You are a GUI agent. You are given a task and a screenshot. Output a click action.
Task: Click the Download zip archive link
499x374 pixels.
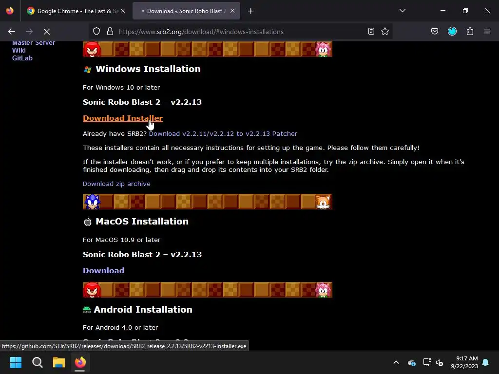pyautogui.click(x=116, y=184)
